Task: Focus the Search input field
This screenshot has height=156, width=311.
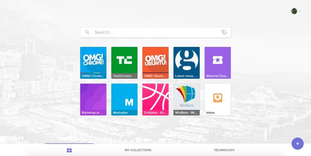Action: tap(155, 32)
